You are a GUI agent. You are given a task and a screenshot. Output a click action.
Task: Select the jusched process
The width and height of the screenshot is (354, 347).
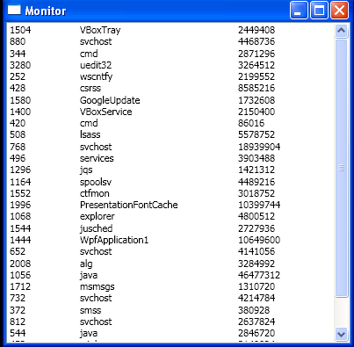171,228
